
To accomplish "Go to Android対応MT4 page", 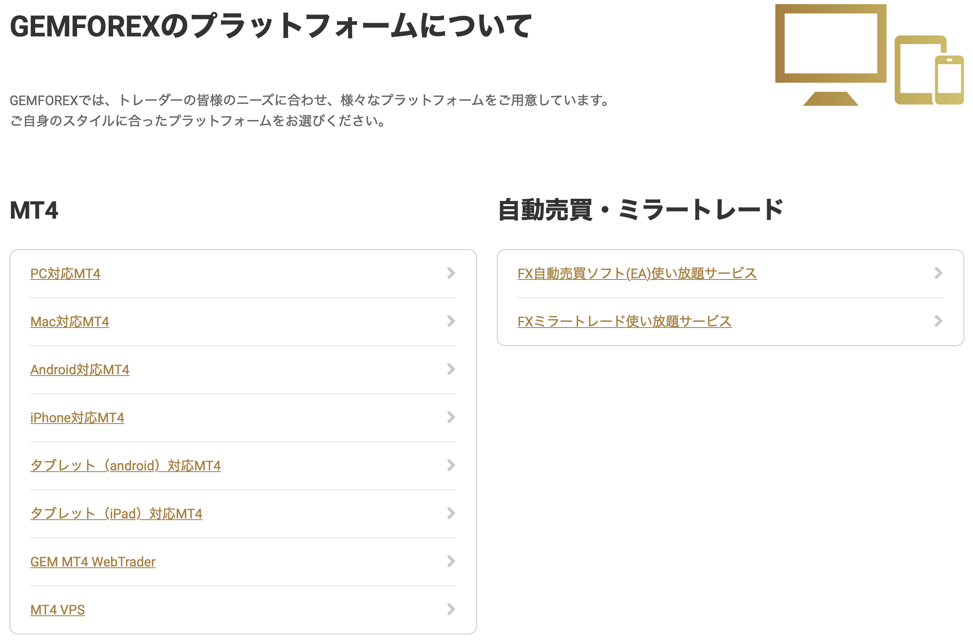I will tap(80, 370).
